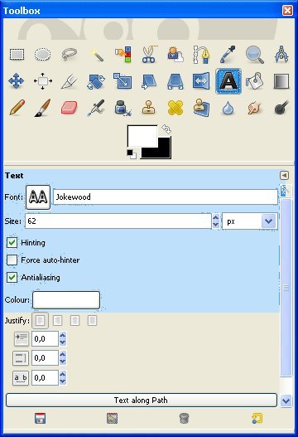Select the Rotate tool
The height and width of the screenshot is (437, 298).
pos(96,81)
